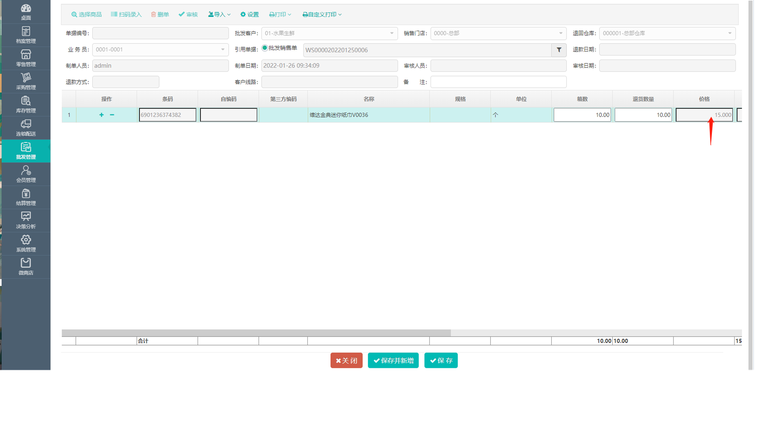Screen dimensions: 757x439
Task: Click the 合计 cell in footer row
Action: (x=167, y=341)
